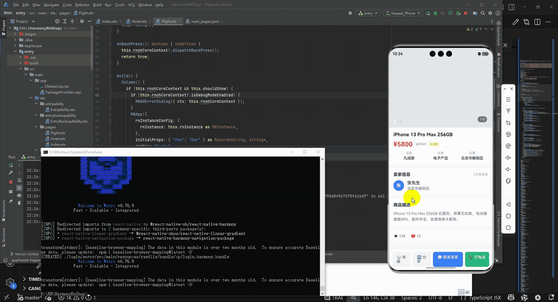
Task: Click Expand All icon in Project panel
Action: click(65, 21)
